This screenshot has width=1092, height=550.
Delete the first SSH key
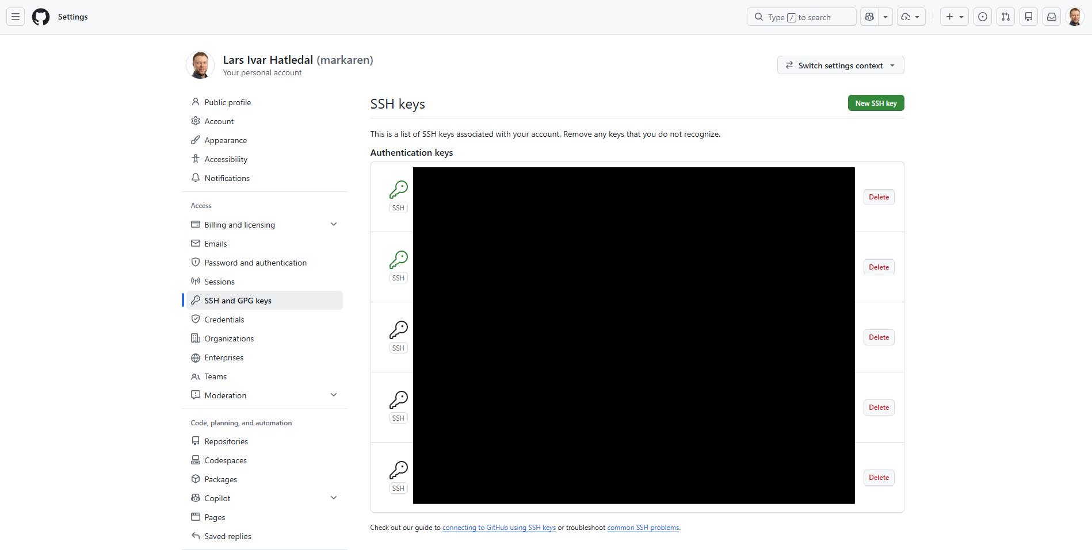(x=879, y=197)
